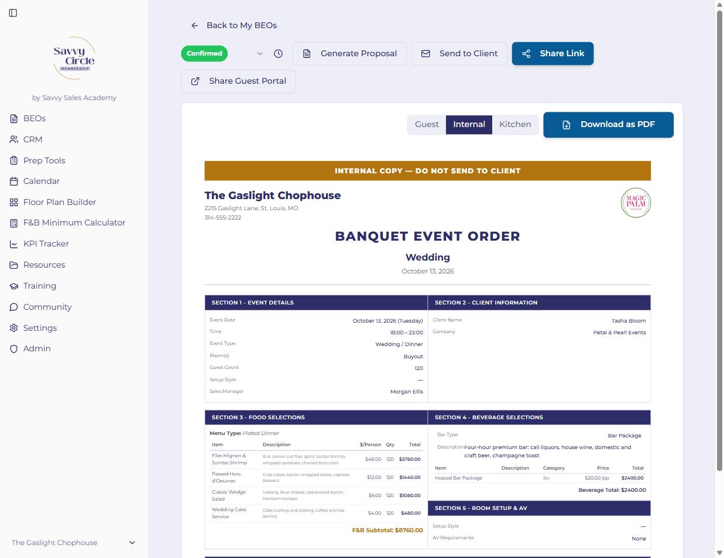This screenshot has height=558, width=724.
Task: Click the Beverage Total: $2400.00 text
Action: 612,490
